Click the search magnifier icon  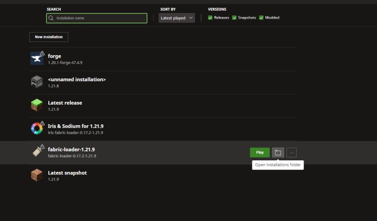(51, 18)
